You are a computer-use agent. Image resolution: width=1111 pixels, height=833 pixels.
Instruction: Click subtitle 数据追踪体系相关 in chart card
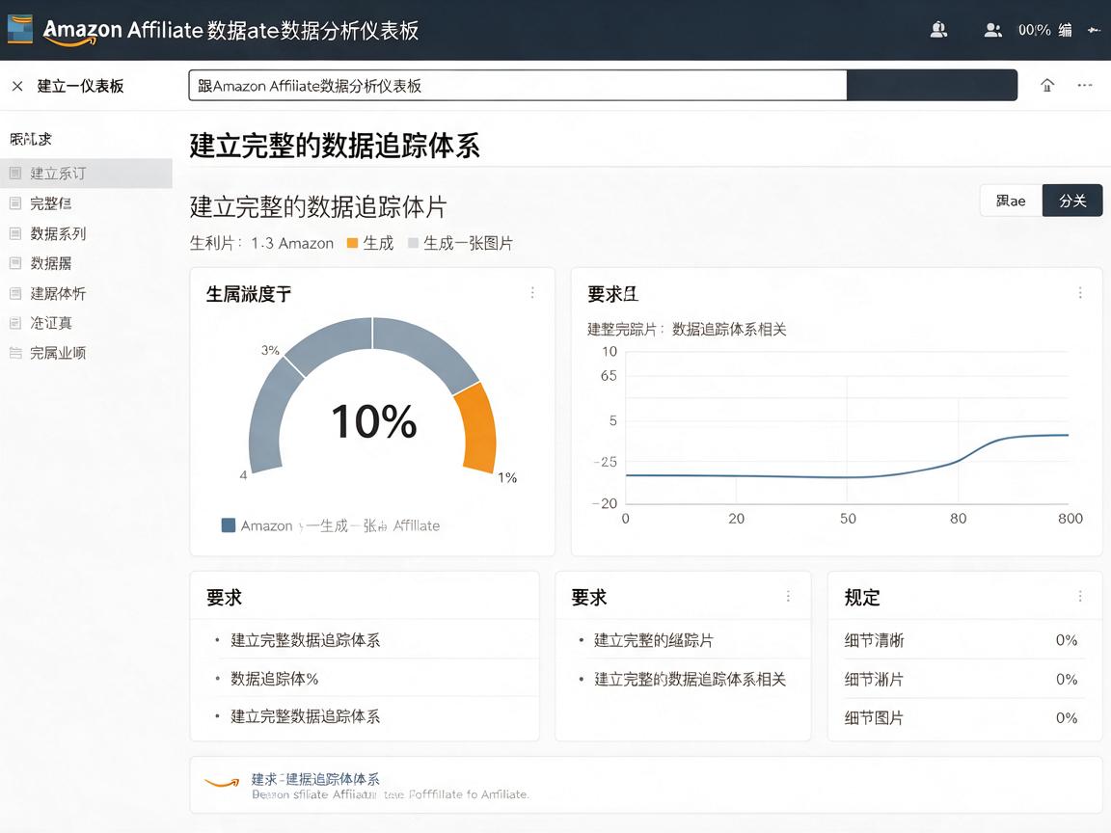[x=729, y=330]
